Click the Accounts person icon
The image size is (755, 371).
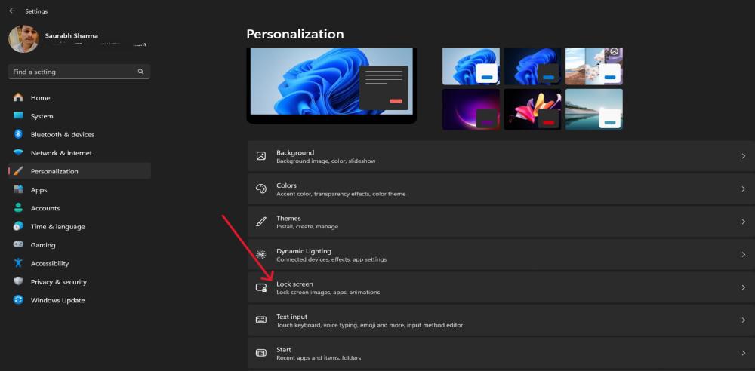pos(18,208)
